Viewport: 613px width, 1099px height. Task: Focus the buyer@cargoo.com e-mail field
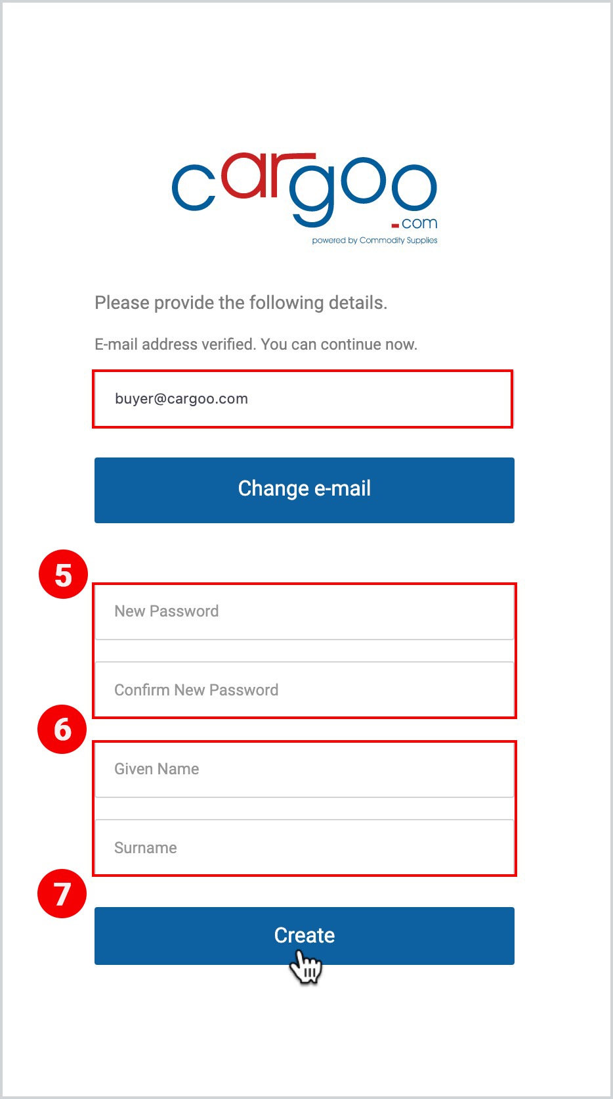pyautogui.click(x=303, y=399)
